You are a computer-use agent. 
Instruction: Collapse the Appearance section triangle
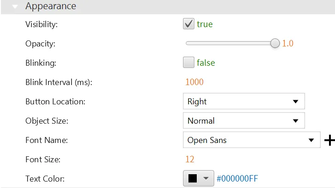tap(15, 7)
